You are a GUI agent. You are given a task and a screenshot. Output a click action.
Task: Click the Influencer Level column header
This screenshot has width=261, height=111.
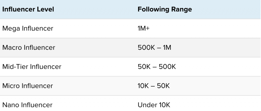28,9
